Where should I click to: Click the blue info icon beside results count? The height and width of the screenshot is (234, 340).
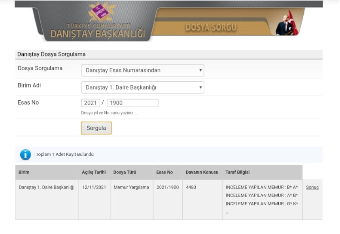point(25,155)
